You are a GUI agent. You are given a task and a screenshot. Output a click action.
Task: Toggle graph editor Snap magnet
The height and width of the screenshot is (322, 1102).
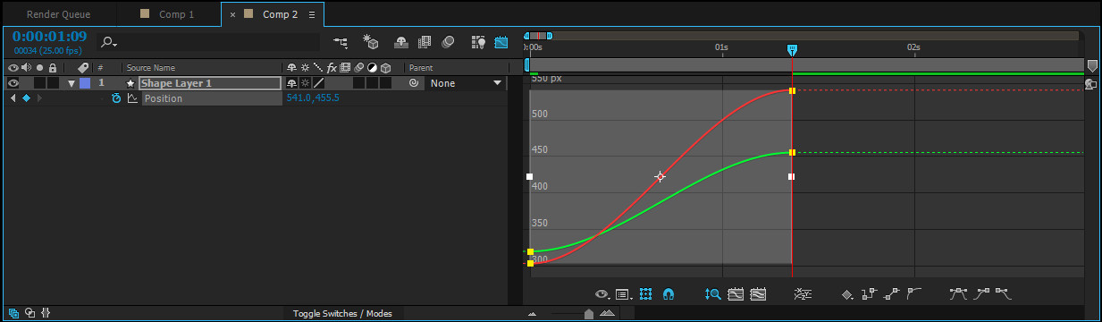668,293
